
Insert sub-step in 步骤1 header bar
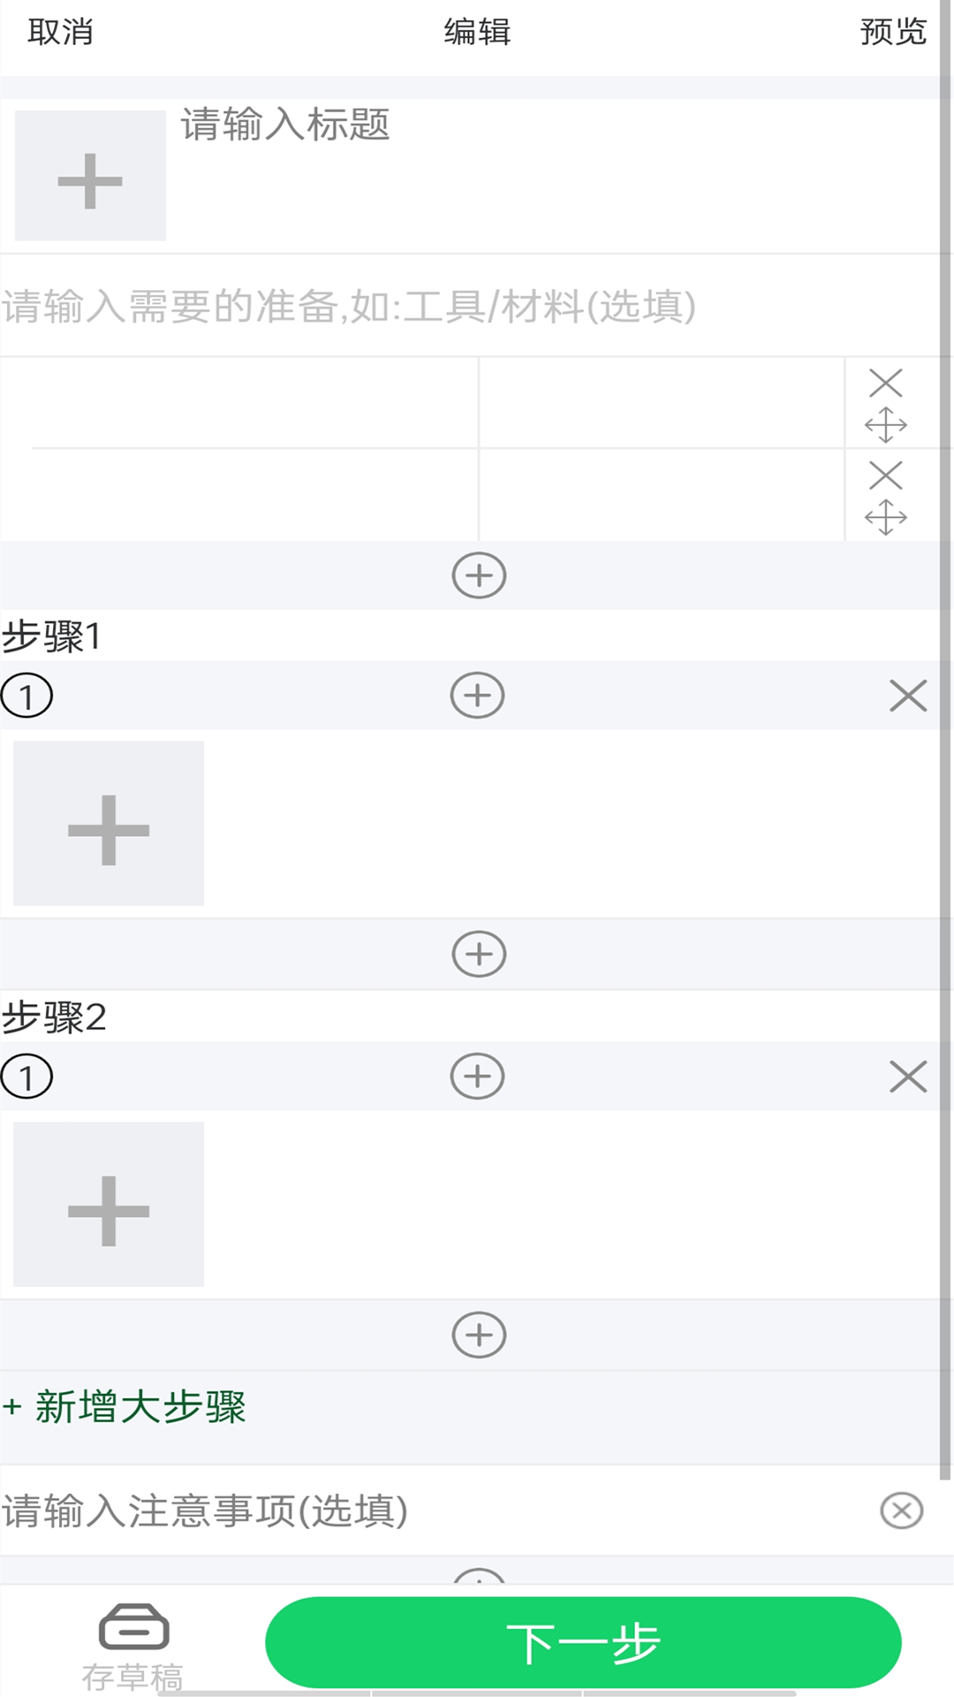pos(477,696)
